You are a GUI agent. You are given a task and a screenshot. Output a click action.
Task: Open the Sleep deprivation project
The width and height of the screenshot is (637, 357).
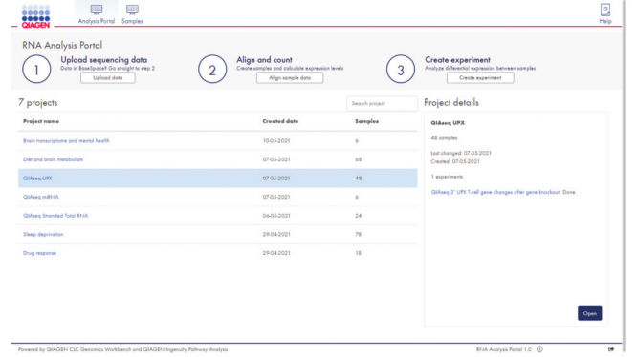pyautogui.click(x=43, y=234)
